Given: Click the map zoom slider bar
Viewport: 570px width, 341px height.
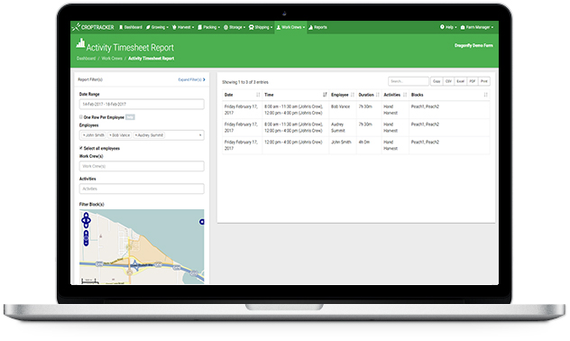Looking at the screenshot, I should (87, 238).
